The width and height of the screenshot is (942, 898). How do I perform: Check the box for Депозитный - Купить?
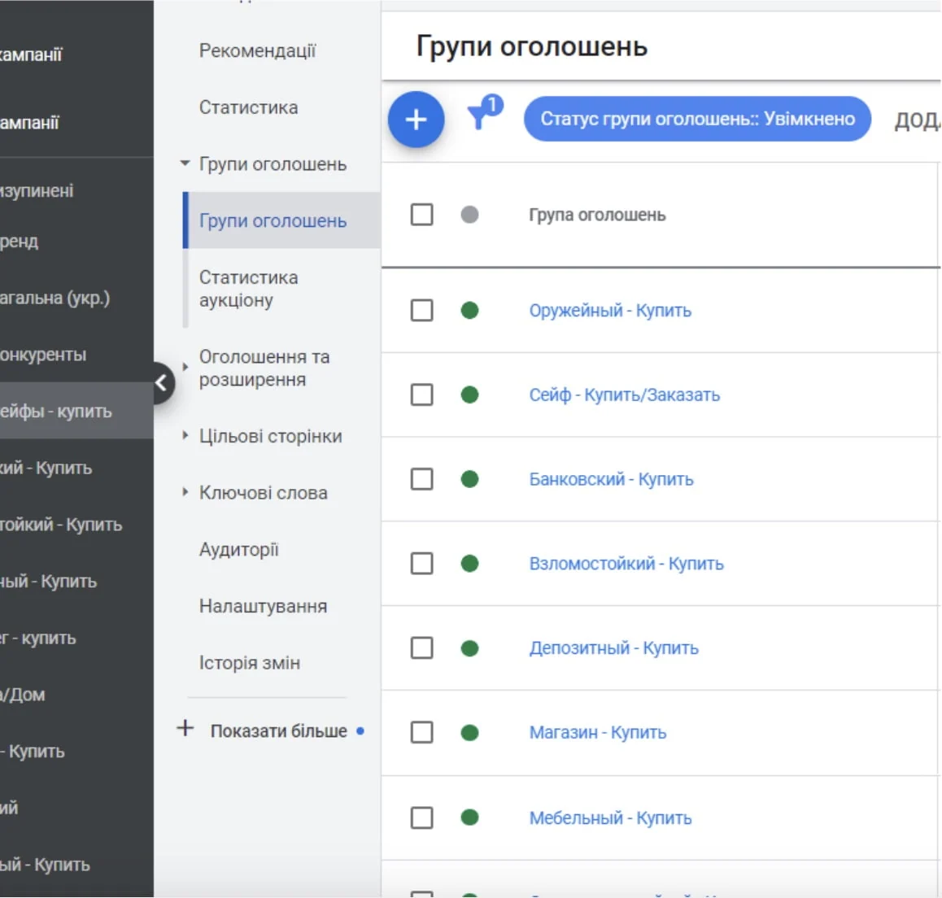pyautogui.click(x=421, y=648)
